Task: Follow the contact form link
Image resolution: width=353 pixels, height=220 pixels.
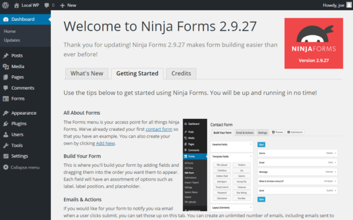Action: pyautogui.click(x=159, y=129)
